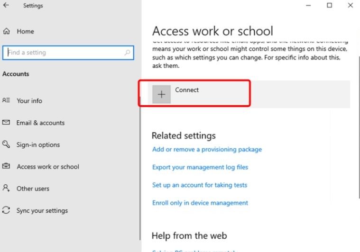Maximize the Settings window
The height and width of the screenshot is (252, 360).
click(x=329, y=6)
